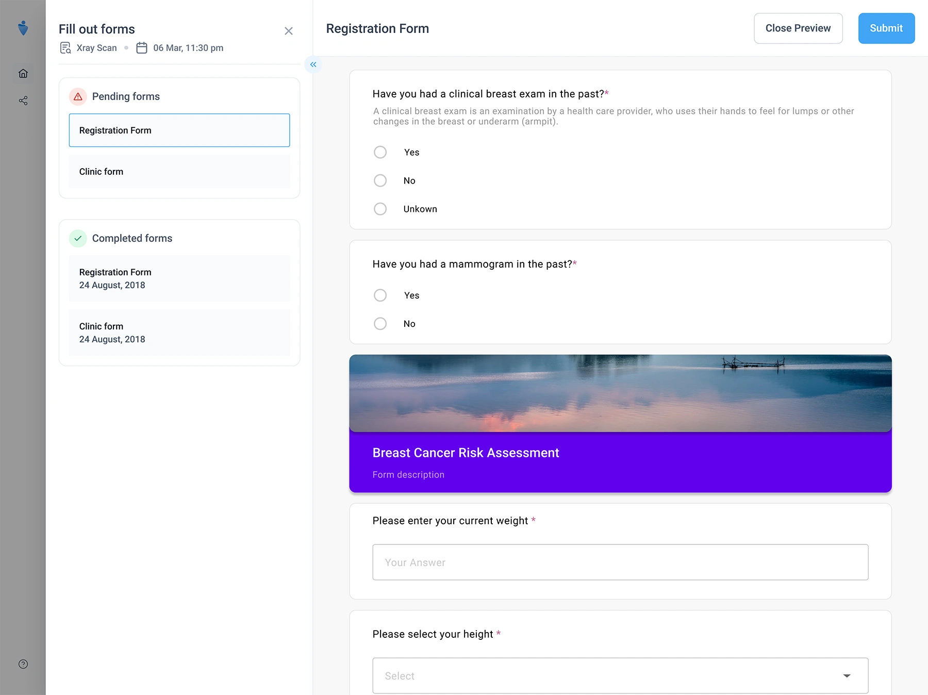This screenshot has width=928, height=695.
Task: Open the share icon in the sidebar
Action: tap(23, 101)
